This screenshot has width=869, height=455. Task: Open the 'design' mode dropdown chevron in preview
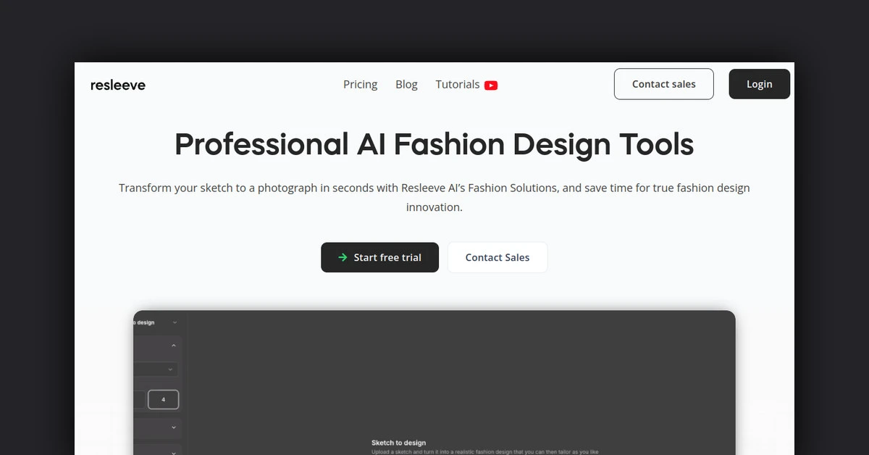[175, 322]
